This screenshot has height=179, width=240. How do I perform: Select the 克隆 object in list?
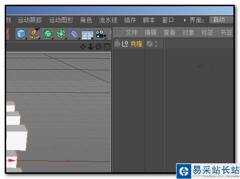pyautogui.click(x=136, y=44)
